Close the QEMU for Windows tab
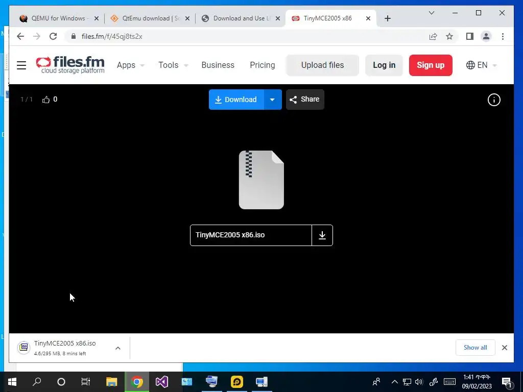This screenshot has height=392, width=523. tap(97, 18)
